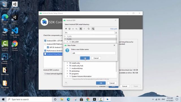
Task: Go to home directory in Android SDK chooser
Action: [x=66, y=29]
